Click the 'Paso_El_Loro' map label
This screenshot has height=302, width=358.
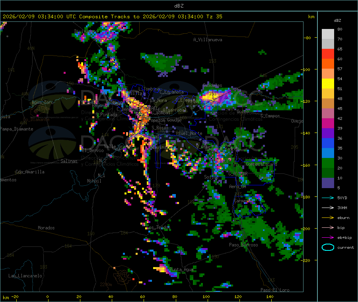click(x=275, y=290)
